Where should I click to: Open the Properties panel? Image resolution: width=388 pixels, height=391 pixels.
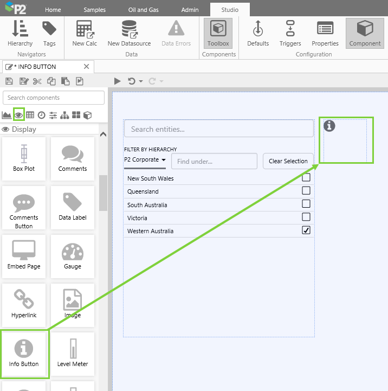(325, 33)
